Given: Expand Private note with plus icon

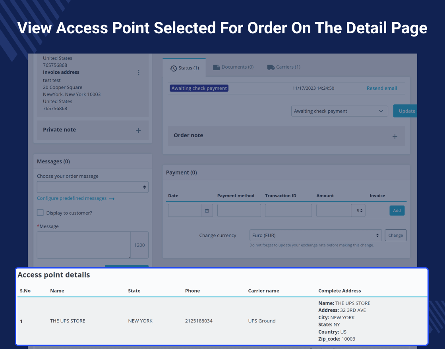Looking at the screenshot, I should click(x=139, y=130).
